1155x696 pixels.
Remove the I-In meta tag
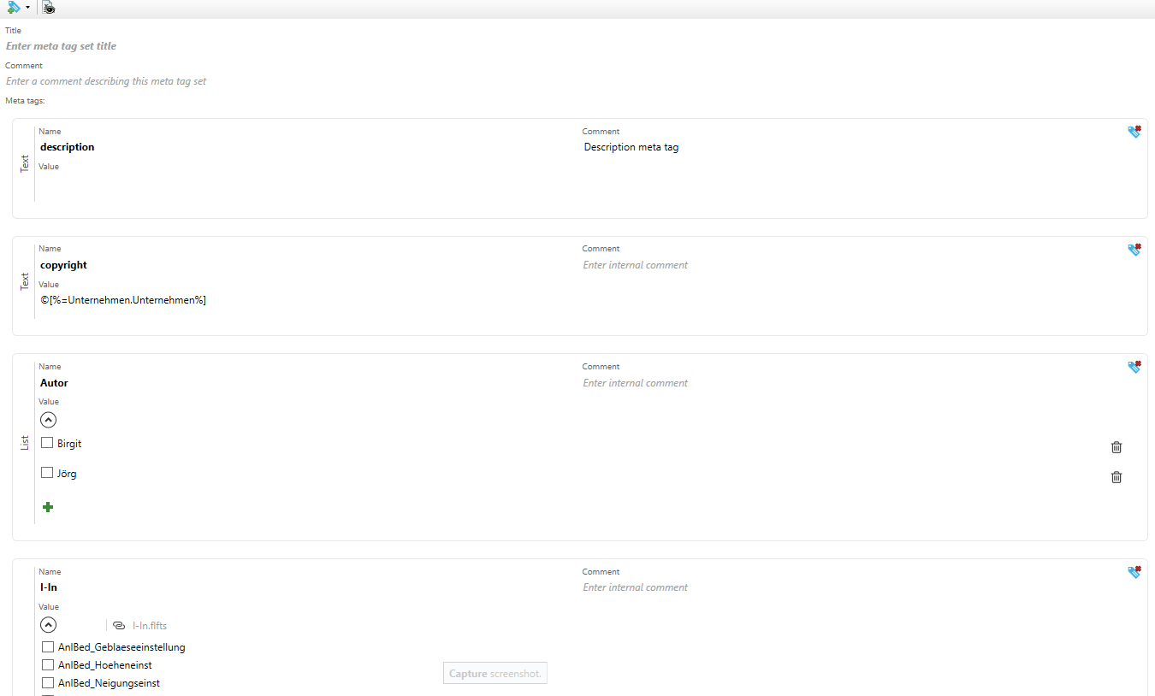[1134, 572]
